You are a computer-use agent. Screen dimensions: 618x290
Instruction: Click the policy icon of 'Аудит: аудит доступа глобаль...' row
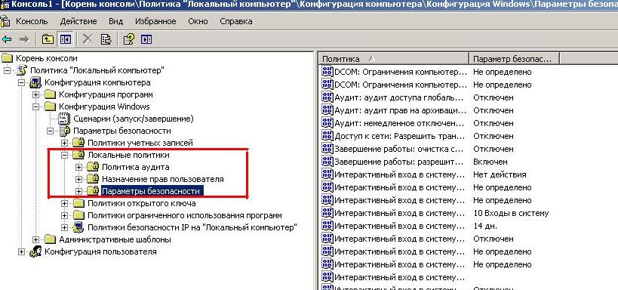click(x=327, y=97)
